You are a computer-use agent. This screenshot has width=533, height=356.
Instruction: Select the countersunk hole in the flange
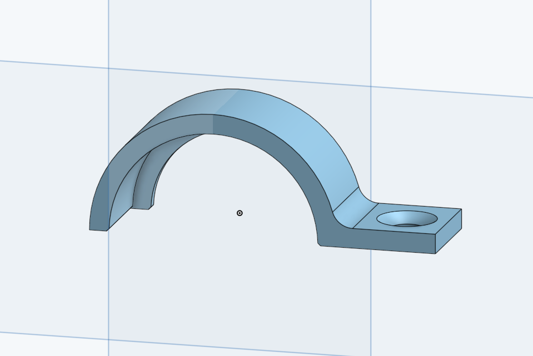tap(407, 218)
